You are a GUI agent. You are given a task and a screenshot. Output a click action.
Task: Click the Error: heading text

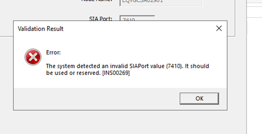point(53,53)
